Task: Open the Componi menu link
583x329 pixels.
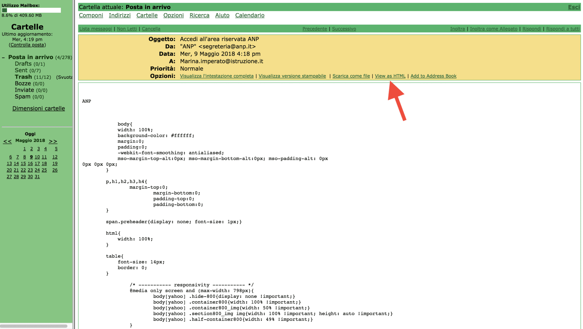Action: 91,15
